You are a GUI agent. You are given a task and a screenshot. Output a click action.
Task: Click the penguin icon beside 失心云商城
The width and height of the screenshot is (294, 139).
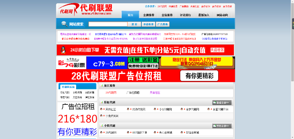[155, 132]
